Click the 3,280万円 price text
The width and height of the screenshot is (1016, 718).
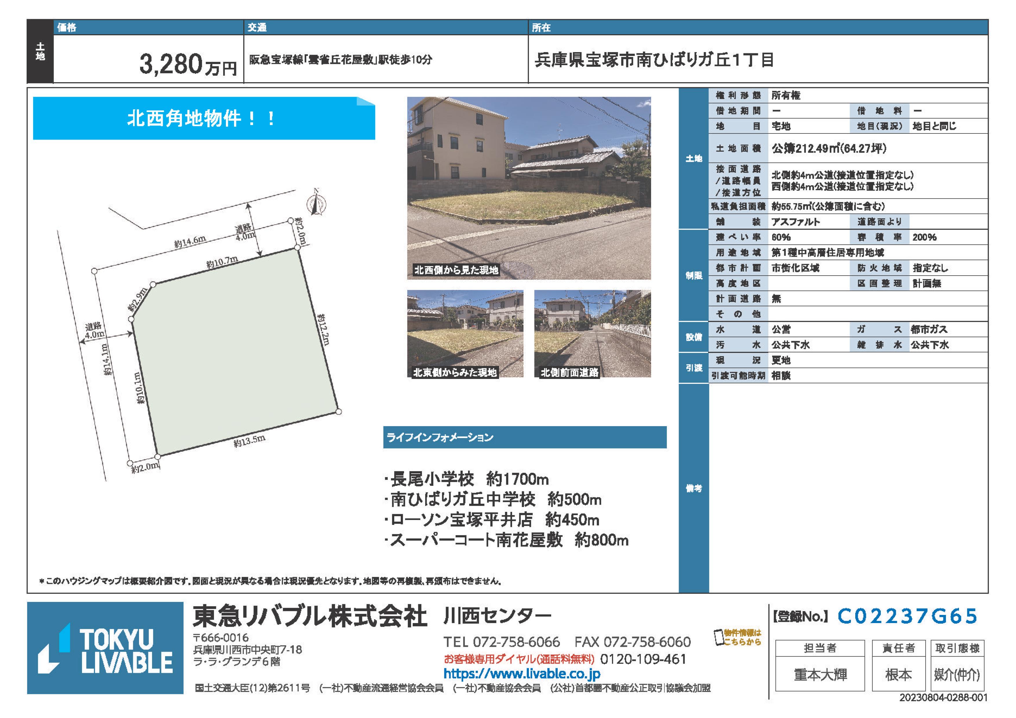pyautogui.click(x=188, y=64)
